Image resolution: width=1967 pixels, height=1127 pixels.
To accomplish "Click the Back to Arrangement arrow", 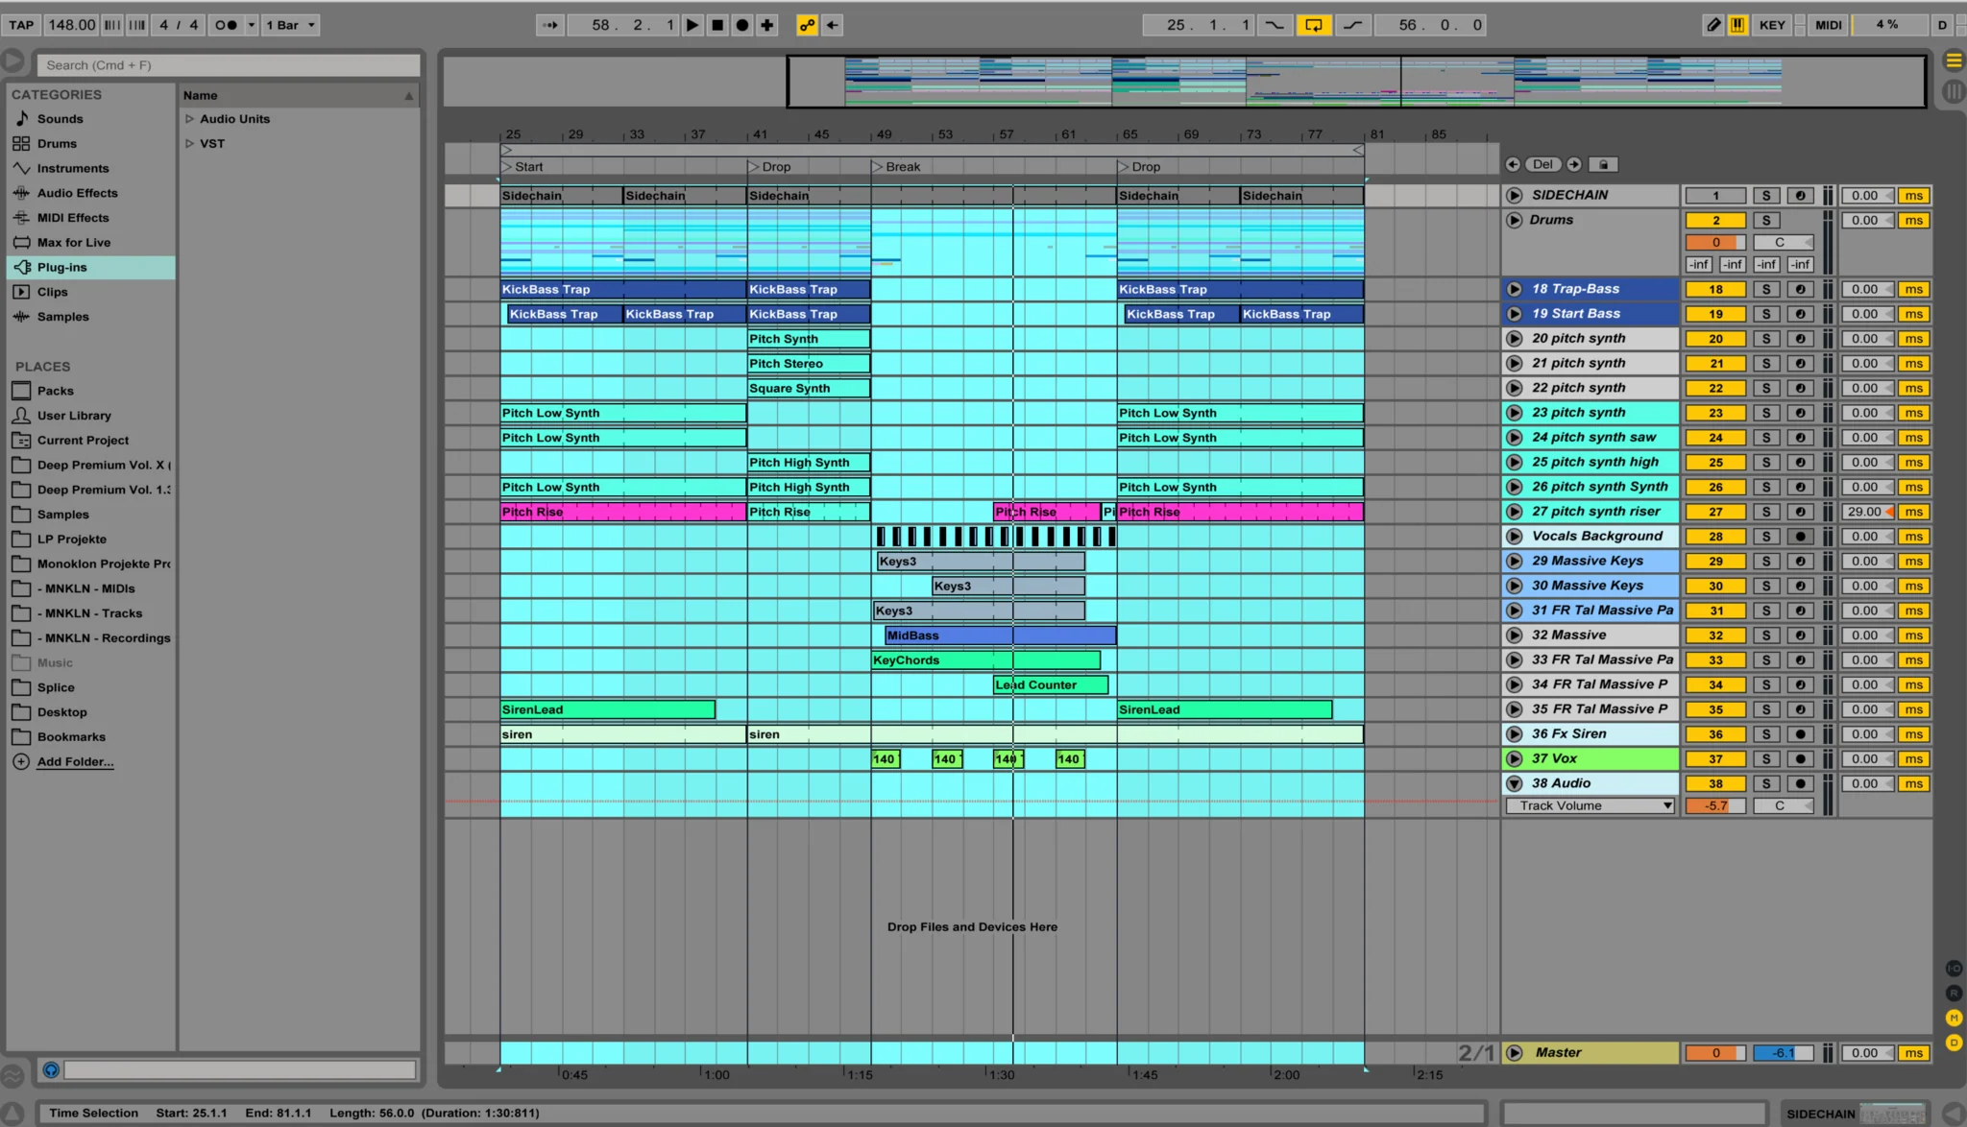I will [832, 25].
